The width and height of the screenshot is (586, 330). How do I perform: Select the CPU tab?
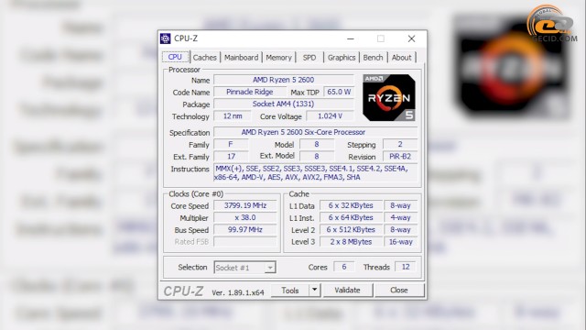click(x=175, y=57)
